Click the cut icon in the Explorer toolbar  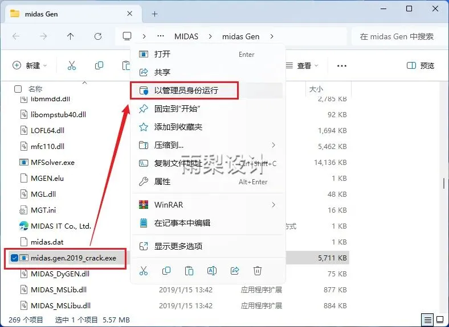(72, 66)
